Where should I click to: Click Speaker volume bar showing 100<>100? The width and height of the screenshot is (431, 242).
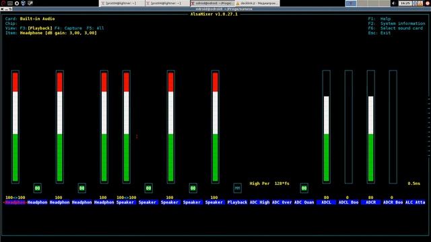[127, 127]
